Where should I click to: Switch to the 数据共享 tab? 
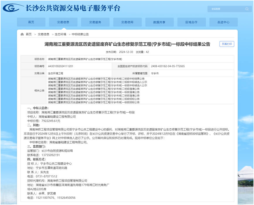tap(159, 22)
